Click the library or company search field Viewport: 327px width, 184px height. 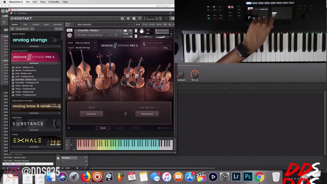click(44, 29)
